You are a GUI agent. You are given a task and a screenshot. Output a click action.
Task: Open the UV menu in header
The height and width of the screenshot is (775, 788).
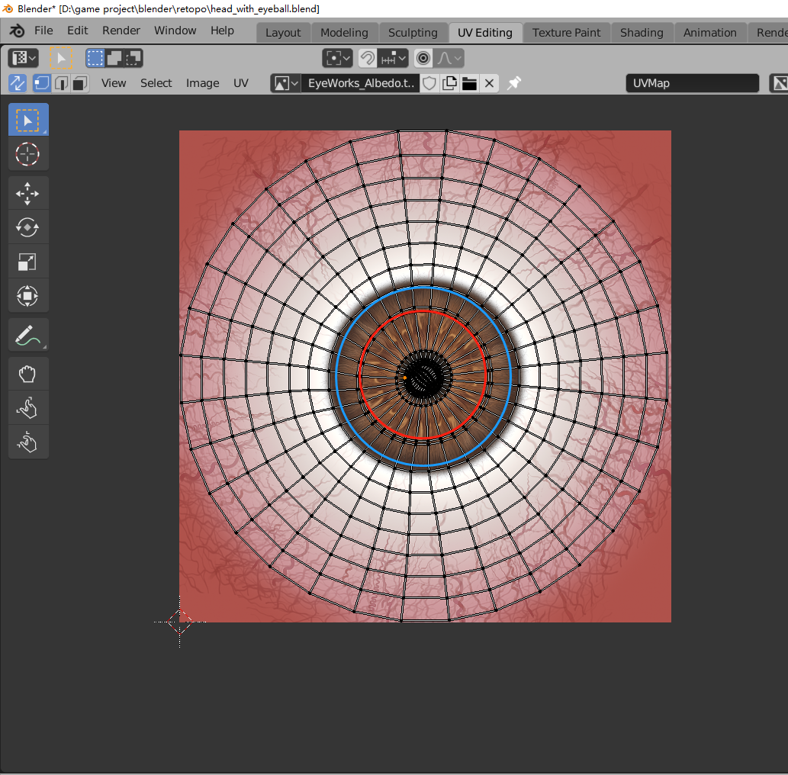[x=241, y=83]
